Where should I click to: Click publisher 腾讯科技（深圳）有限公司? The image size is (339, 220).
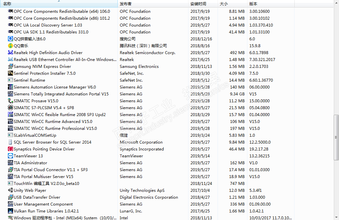[143, 46]
